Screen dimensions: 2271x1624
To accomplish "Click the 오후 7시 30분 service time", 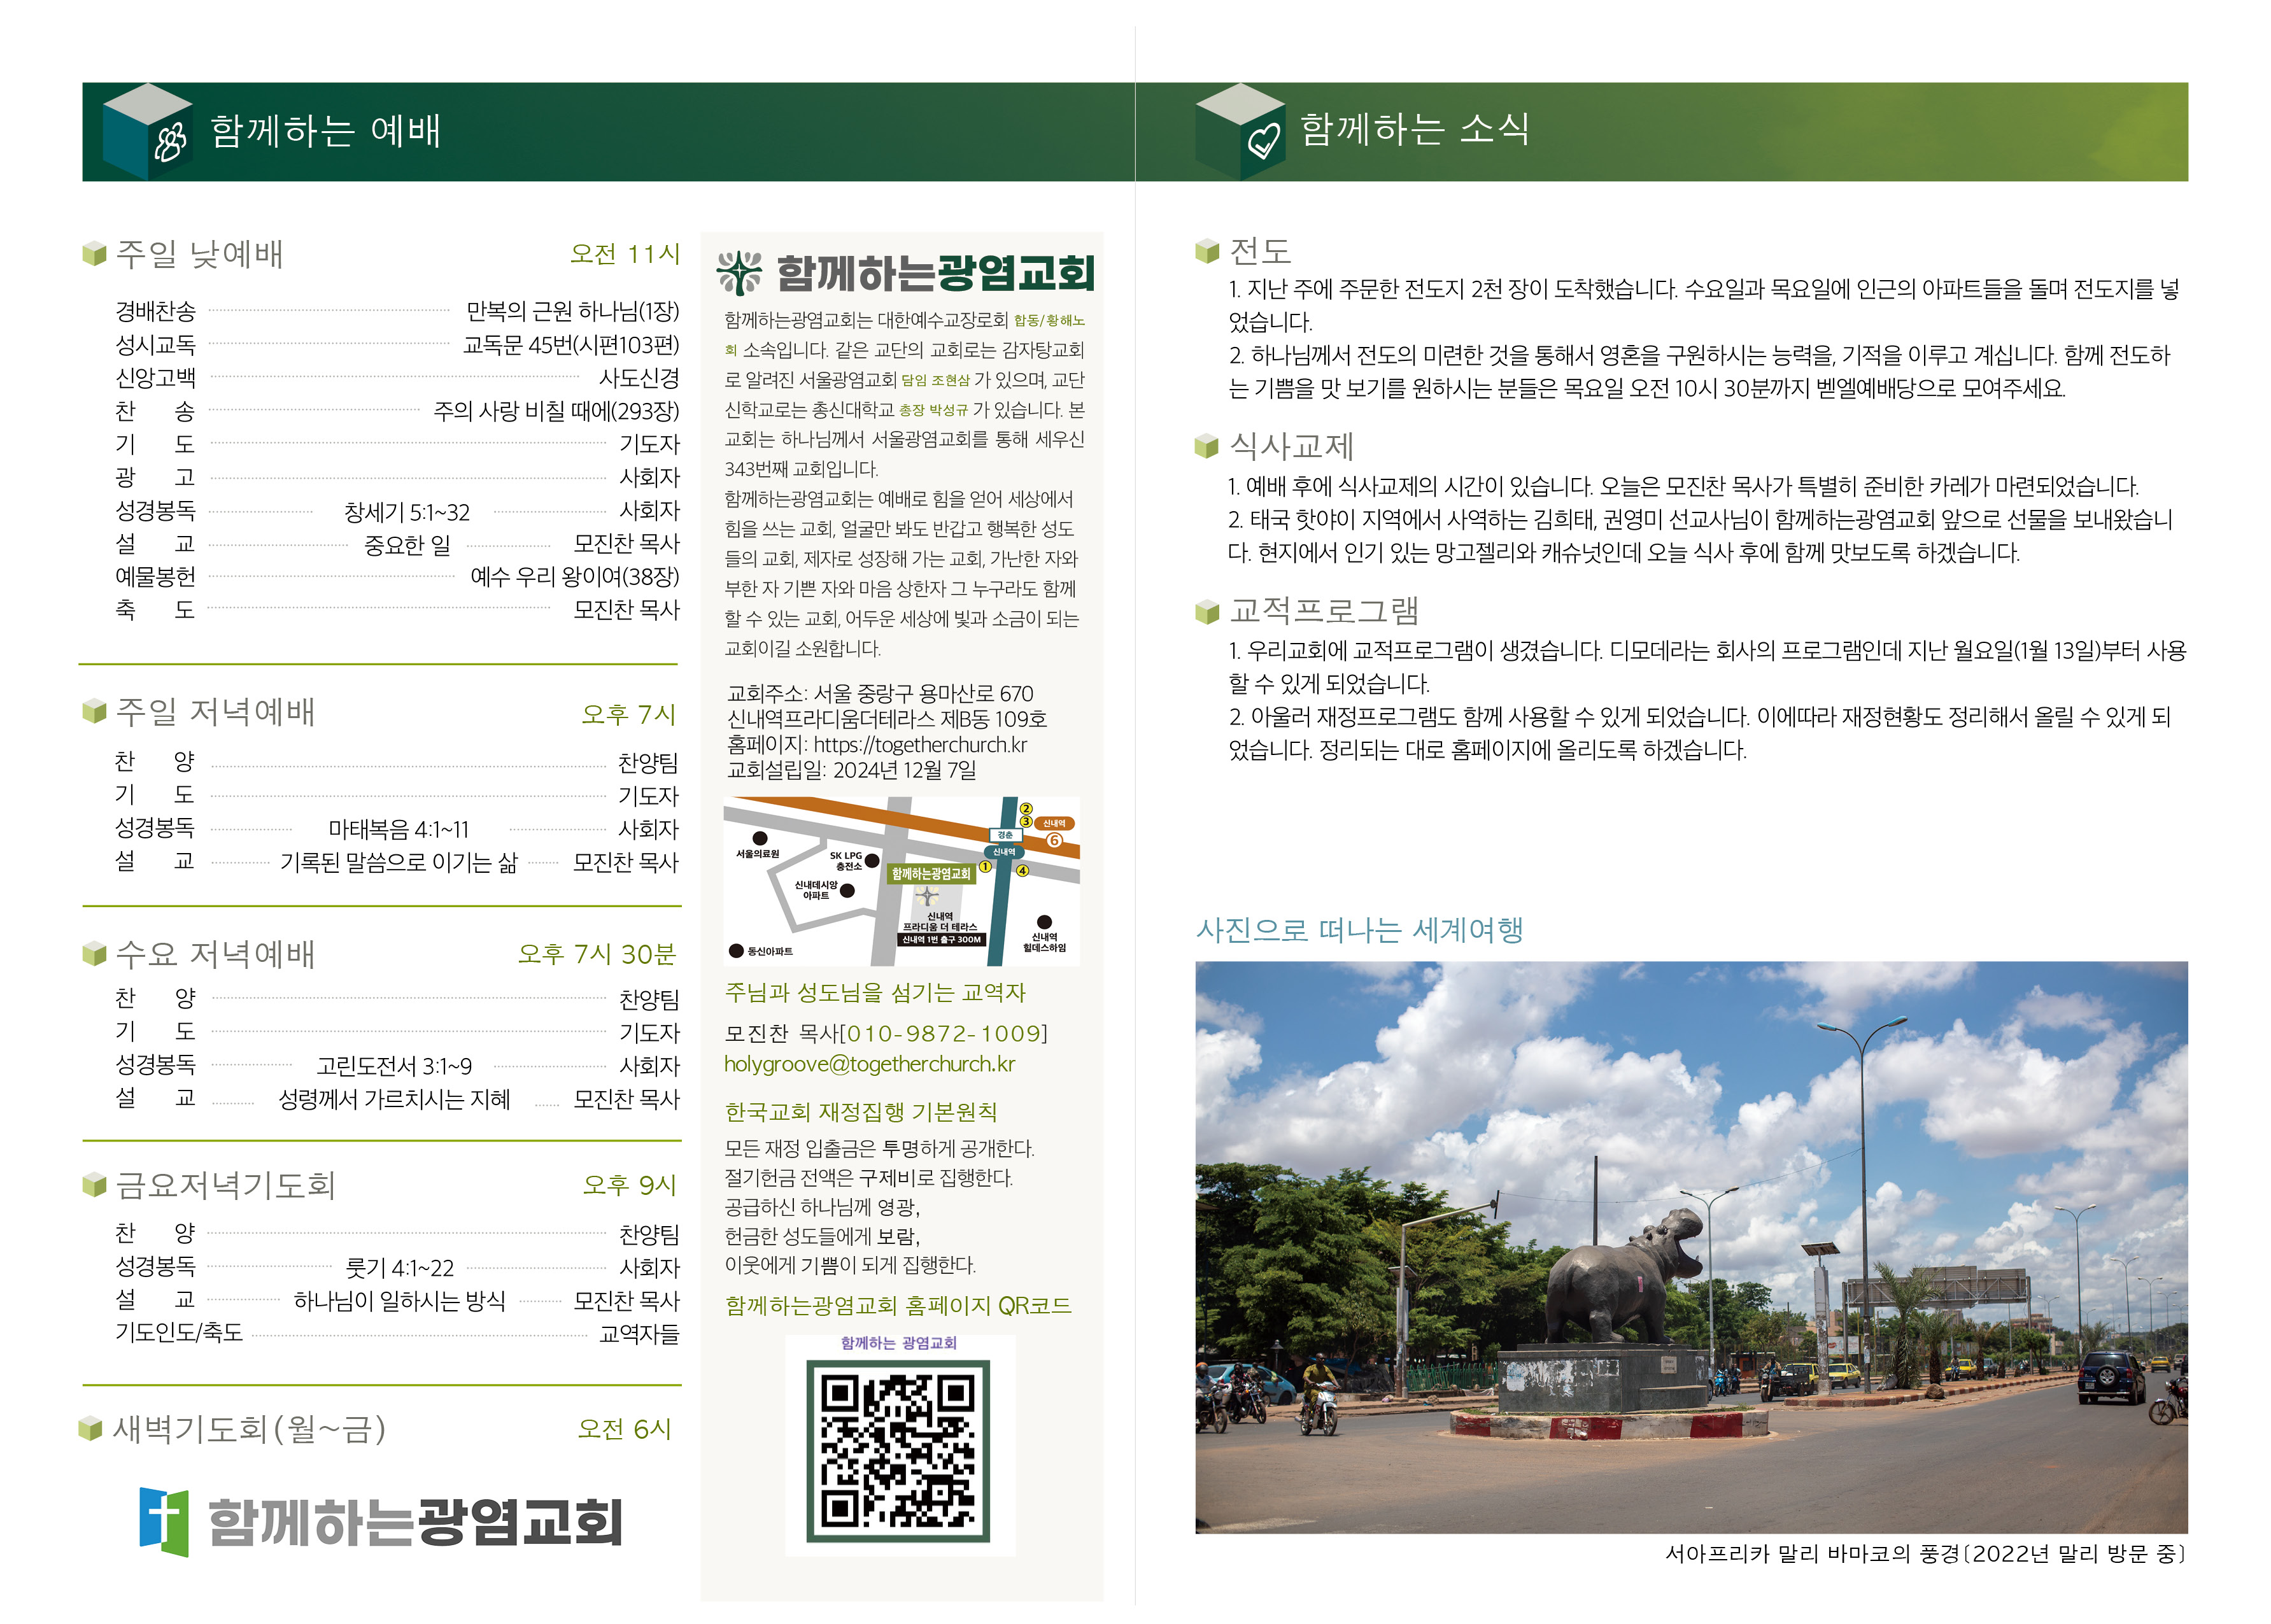I will pos(597,953).
